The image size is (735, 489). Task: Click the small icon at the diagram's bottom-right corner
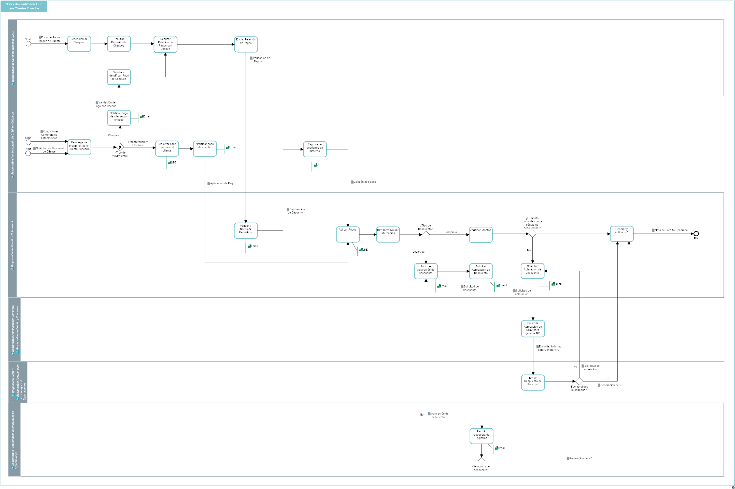tap(733, 487)
